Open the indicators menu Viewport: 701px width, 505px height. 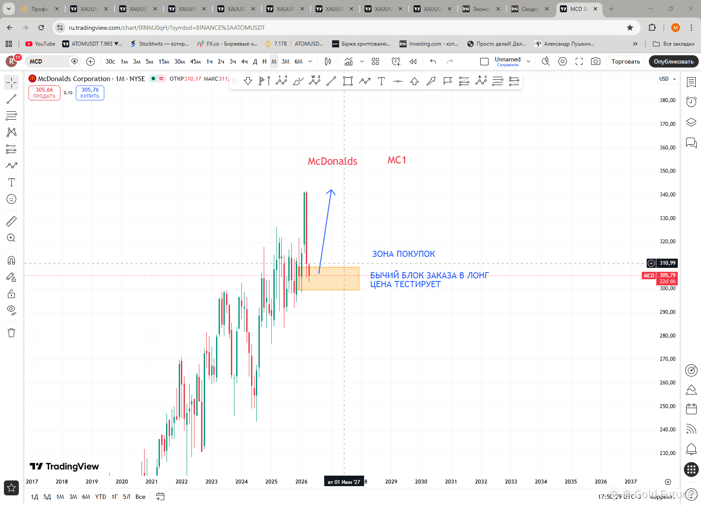pos(349,61)
